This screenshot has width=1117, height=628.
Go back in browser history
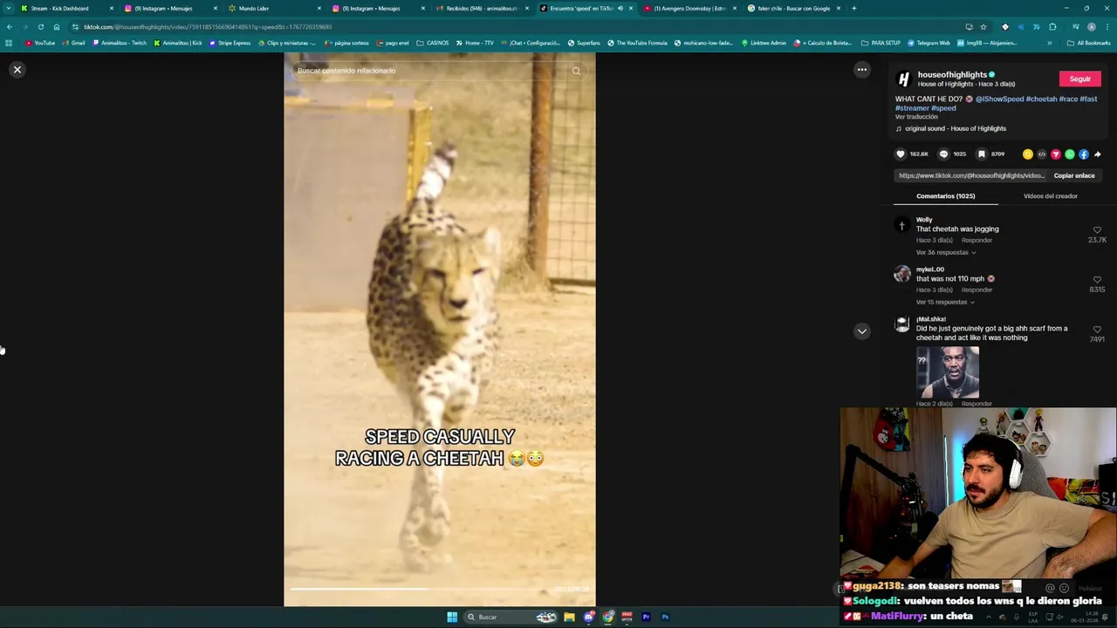pos(9,27)
